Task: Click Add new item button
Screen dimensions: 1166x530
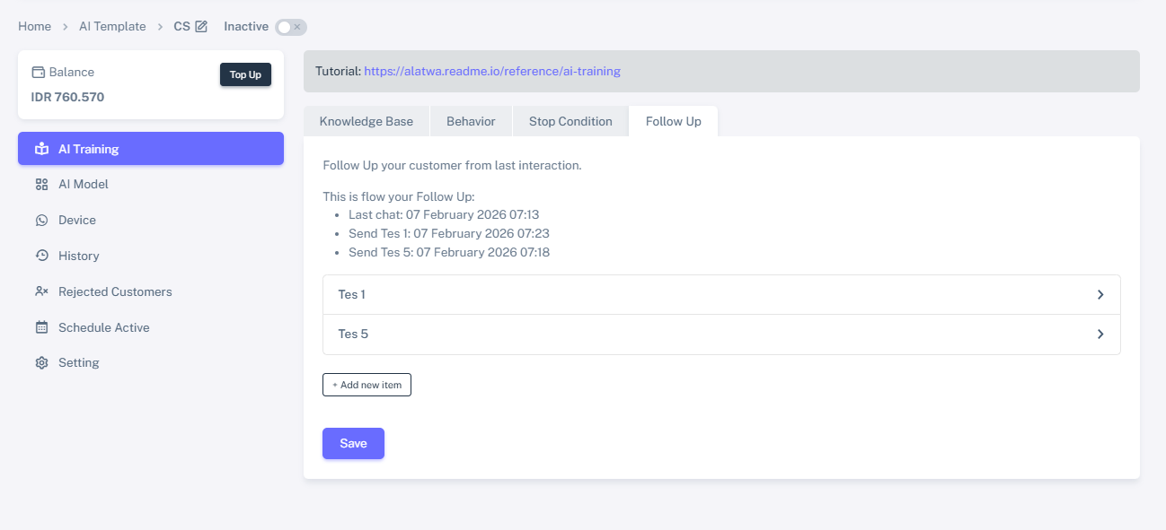Action: click(x=367, y=385)
